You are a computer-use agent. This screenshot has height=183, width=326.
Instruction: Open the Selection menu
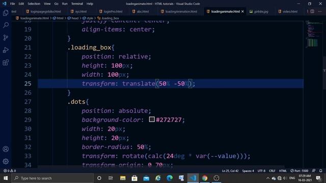point(34,4)
